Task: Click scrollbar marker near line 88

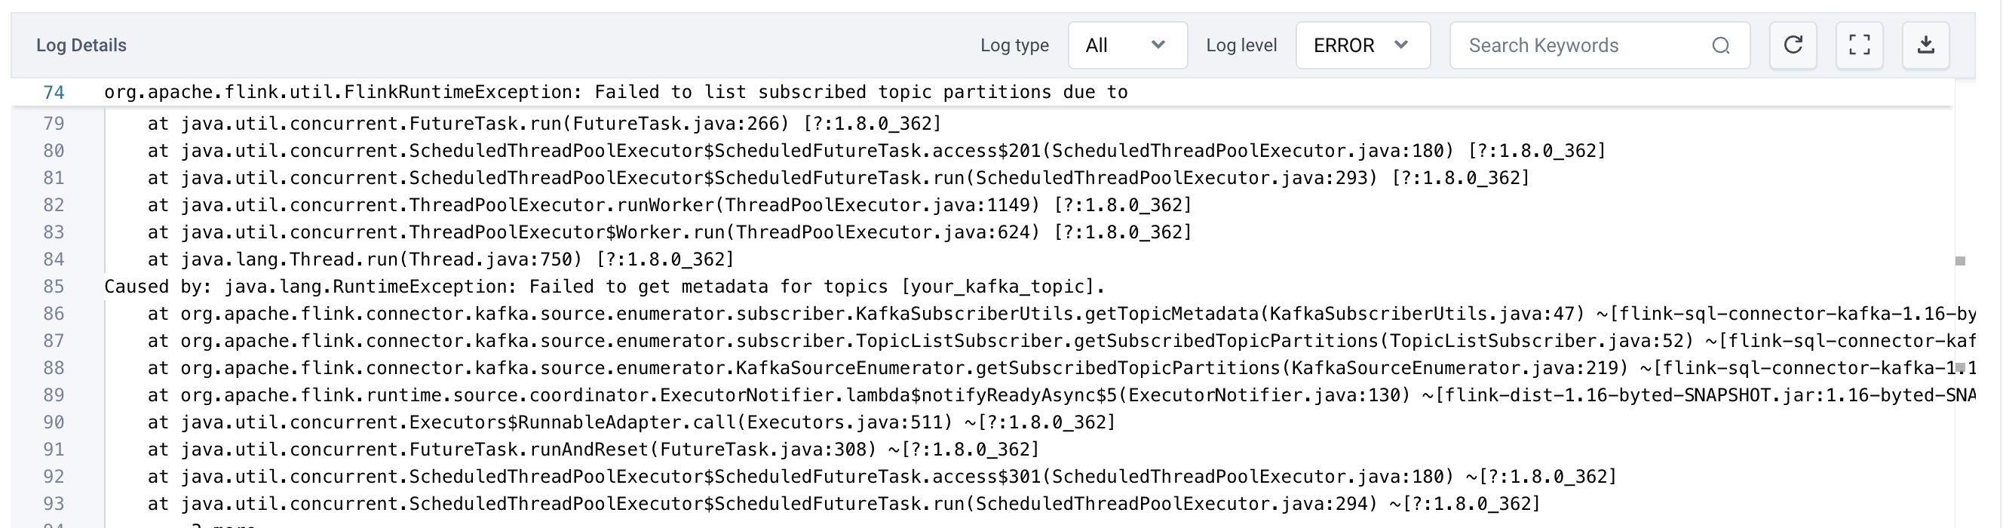Action: click(1960, 367)
